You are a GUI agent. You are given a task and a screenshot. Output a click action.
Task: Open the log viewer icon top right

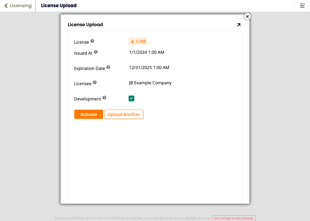[x=302, y=5]
